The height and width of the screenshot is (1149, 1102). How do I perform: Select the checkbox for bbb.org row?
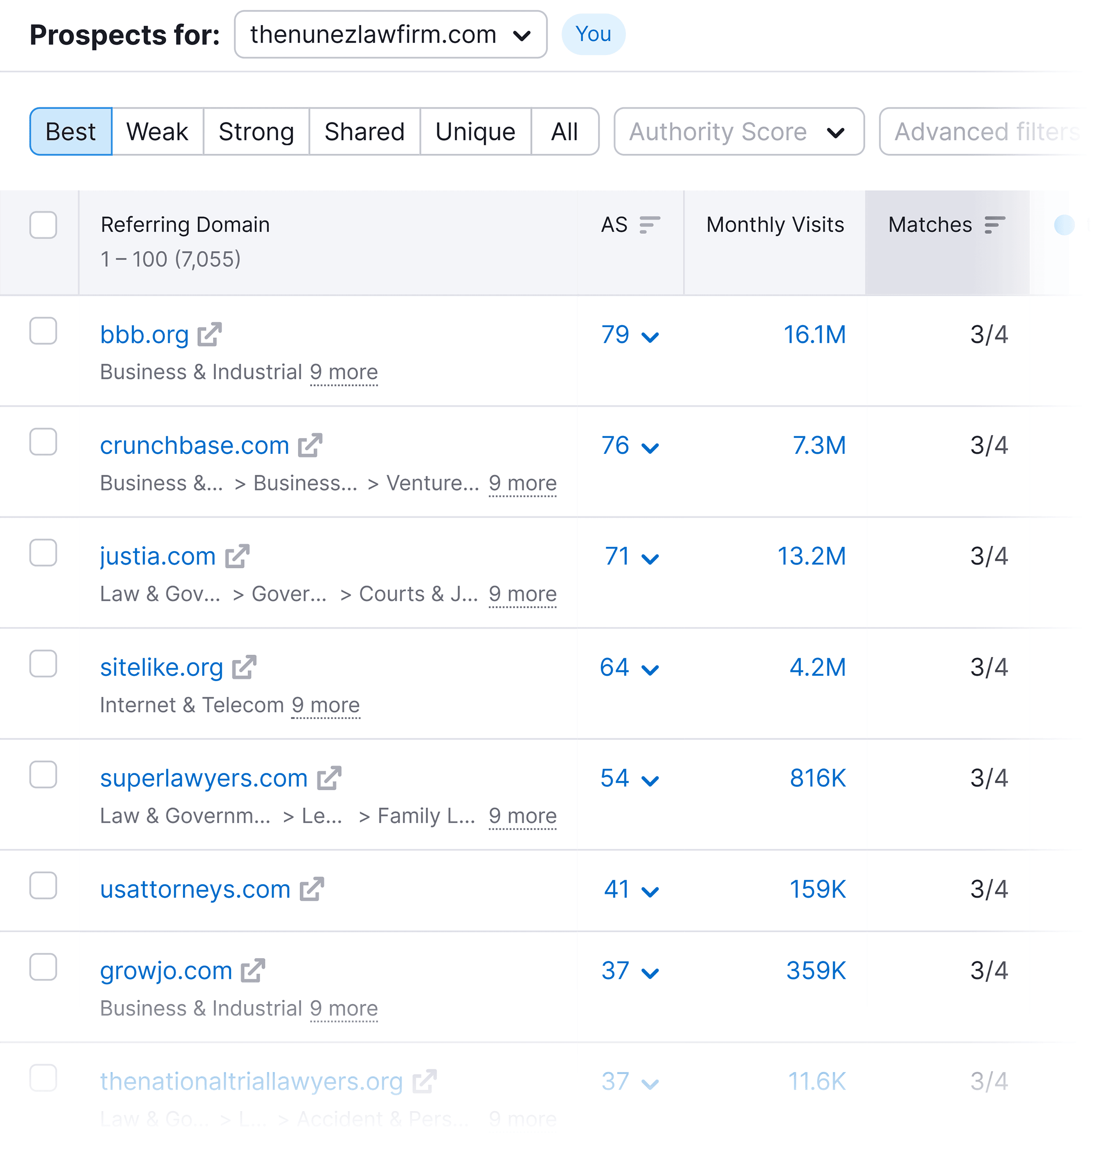pos(43,333)
